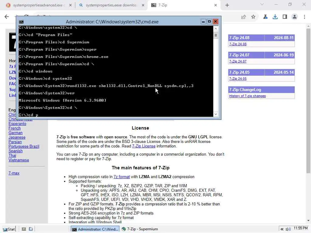Click the browser back arrow button
Screen dimensions: 311x233
coord(7,17)
